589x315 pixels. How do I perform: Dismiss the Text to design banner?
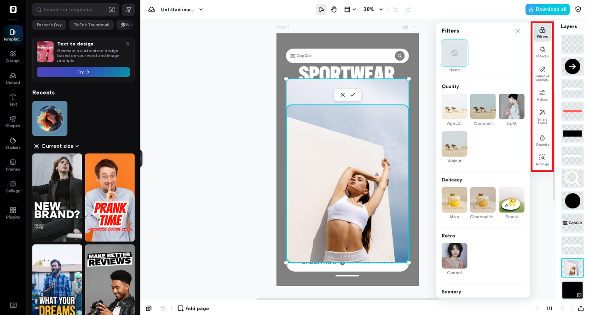pos(127,44)
